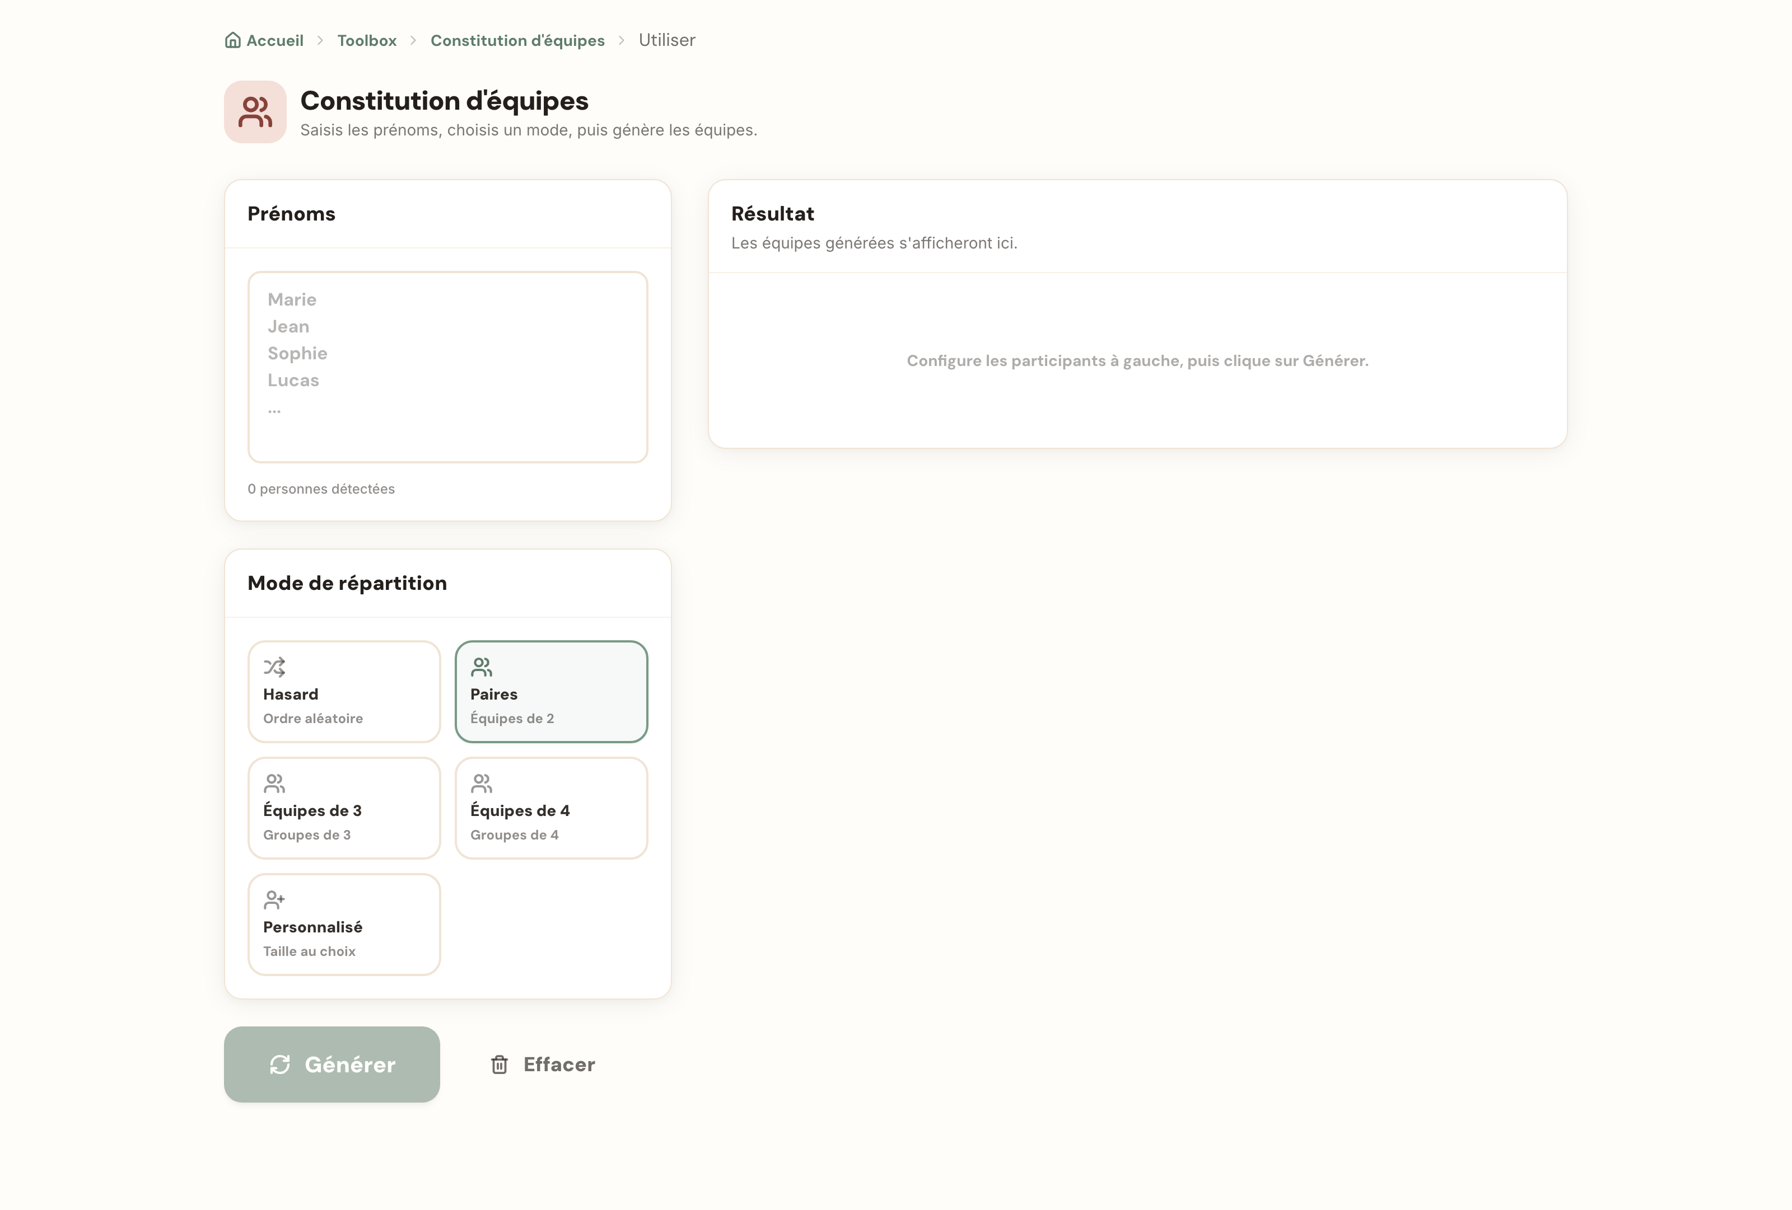The height and width of the screenshot is (1210, 1792).
Task: Click the refresh icon in the Générer button
Action: click(x=280, y=1064)
